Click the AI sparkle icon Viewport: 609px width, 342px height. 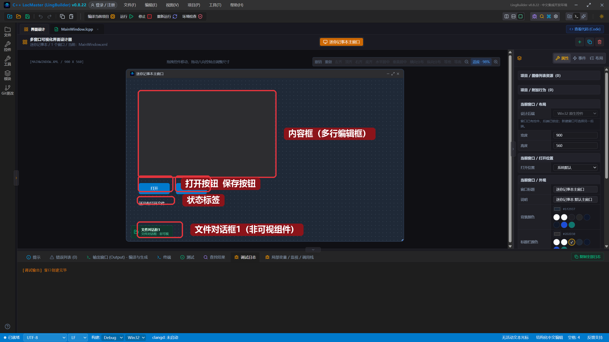coord(584,16)
